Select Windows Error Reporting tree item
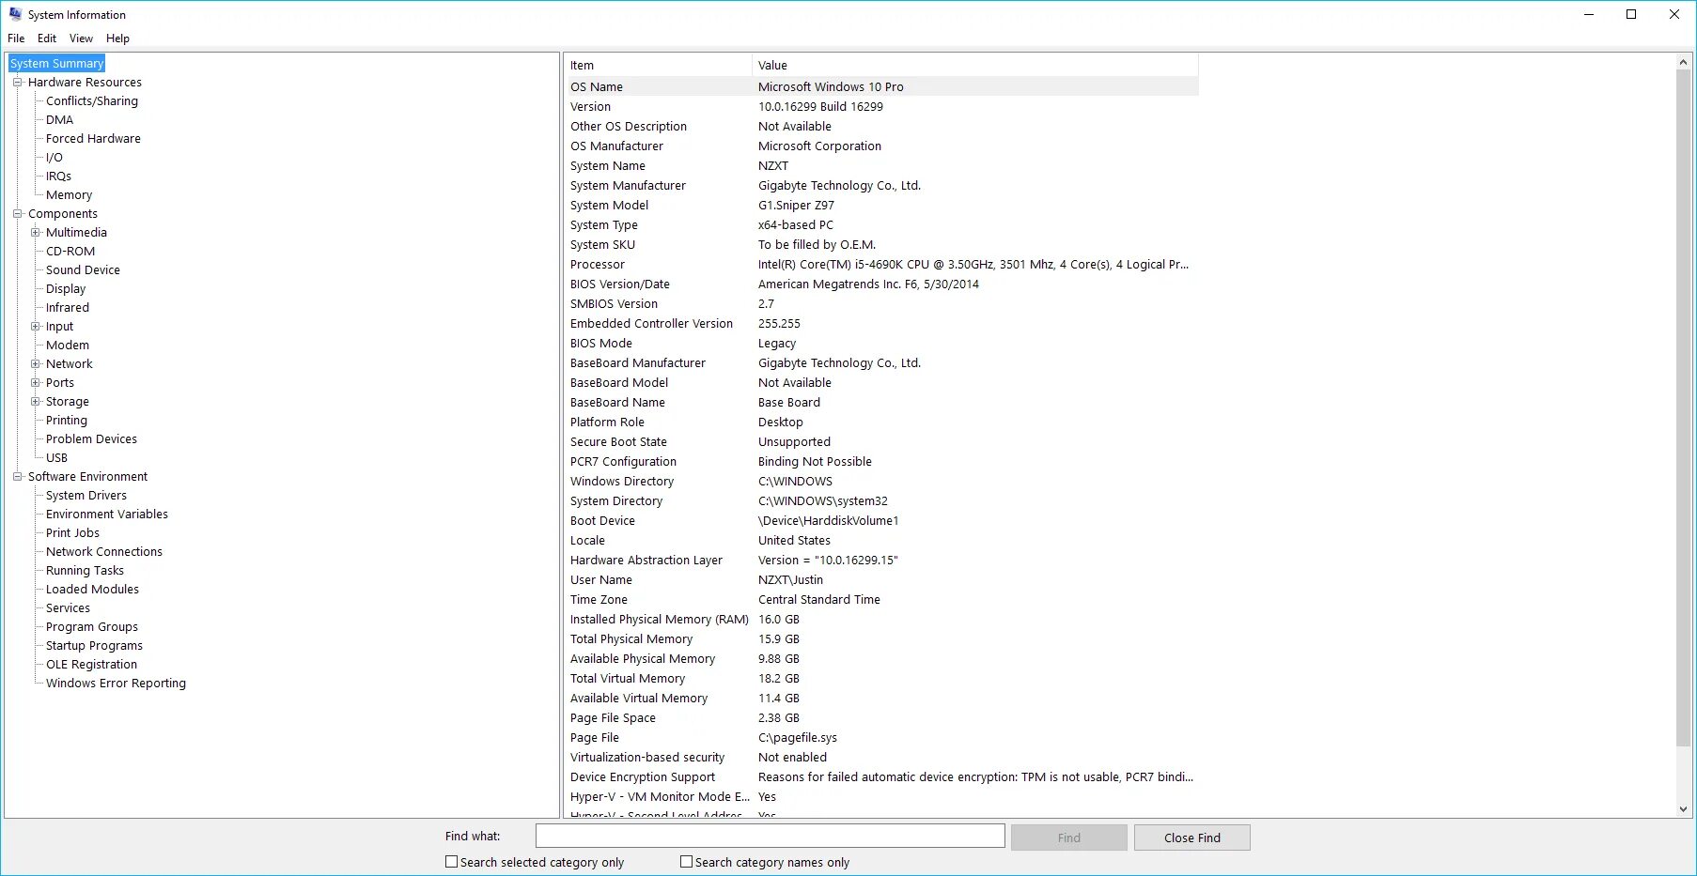The image size is (1697, 876). 116,683
